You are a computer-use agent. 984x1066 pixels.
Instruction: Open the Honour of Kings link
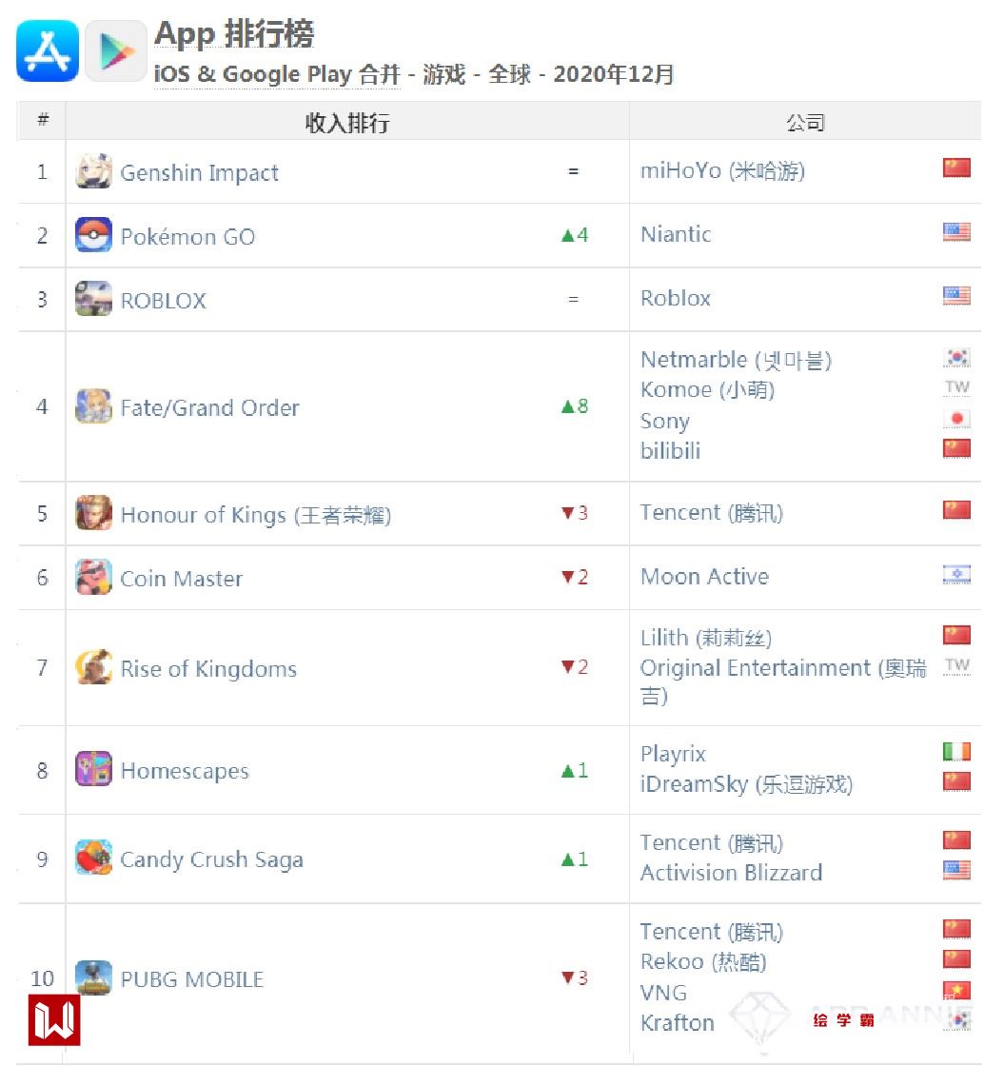pos(255,515)
